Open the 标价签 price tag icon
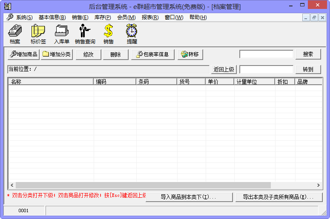330x219 pixels. [38, 34]
